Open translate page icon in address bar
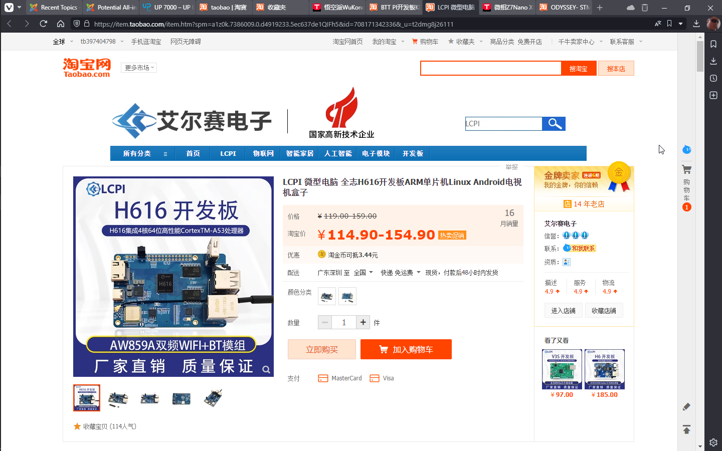 [x=658, y=24]
